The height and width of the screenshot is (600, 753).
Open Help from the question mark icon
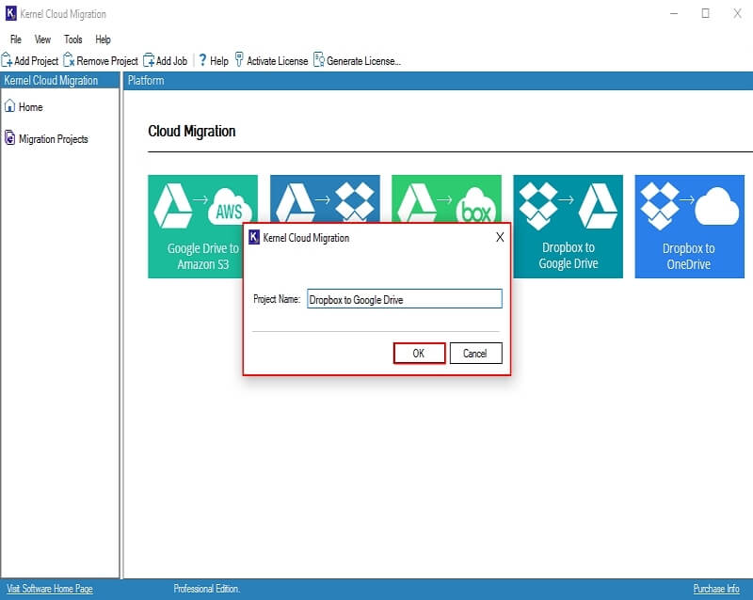click(x=202, y=60)
